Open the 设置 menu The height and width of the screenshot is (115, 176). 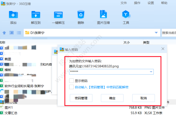click(151, 3)
